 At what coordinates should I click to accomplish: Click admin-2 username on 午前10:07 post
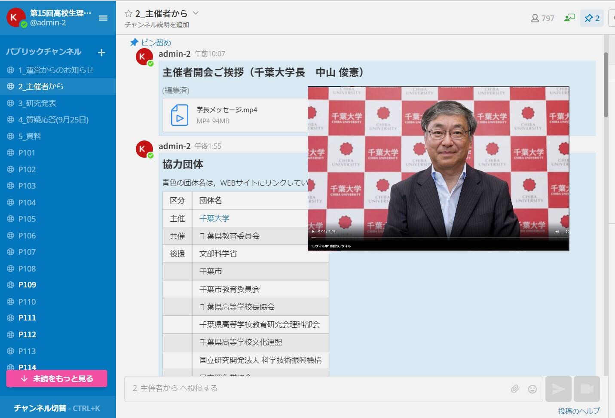[174, 54]
